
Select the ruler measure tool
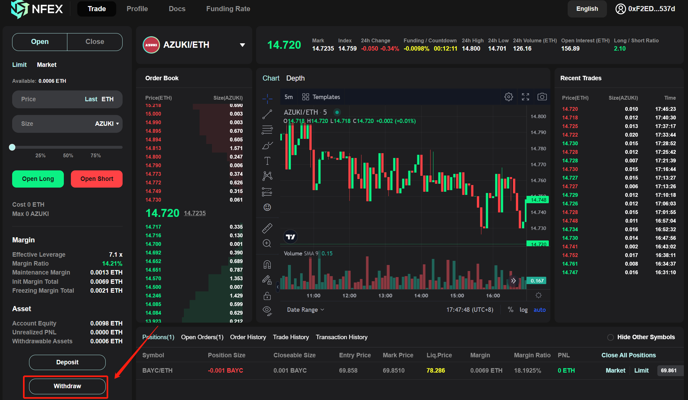pyautogui.click(x=267, y=228)
